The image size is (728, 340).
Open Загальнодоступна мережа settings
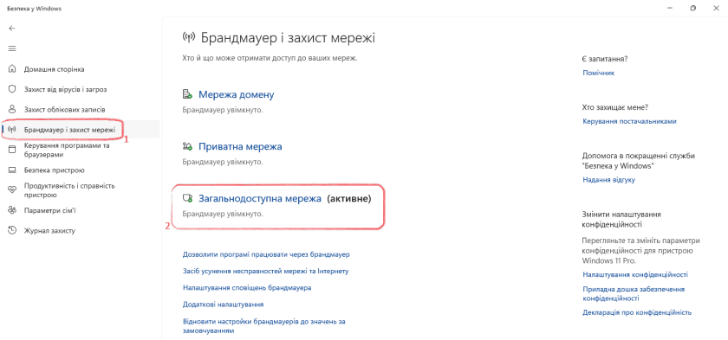pos(260,198)
